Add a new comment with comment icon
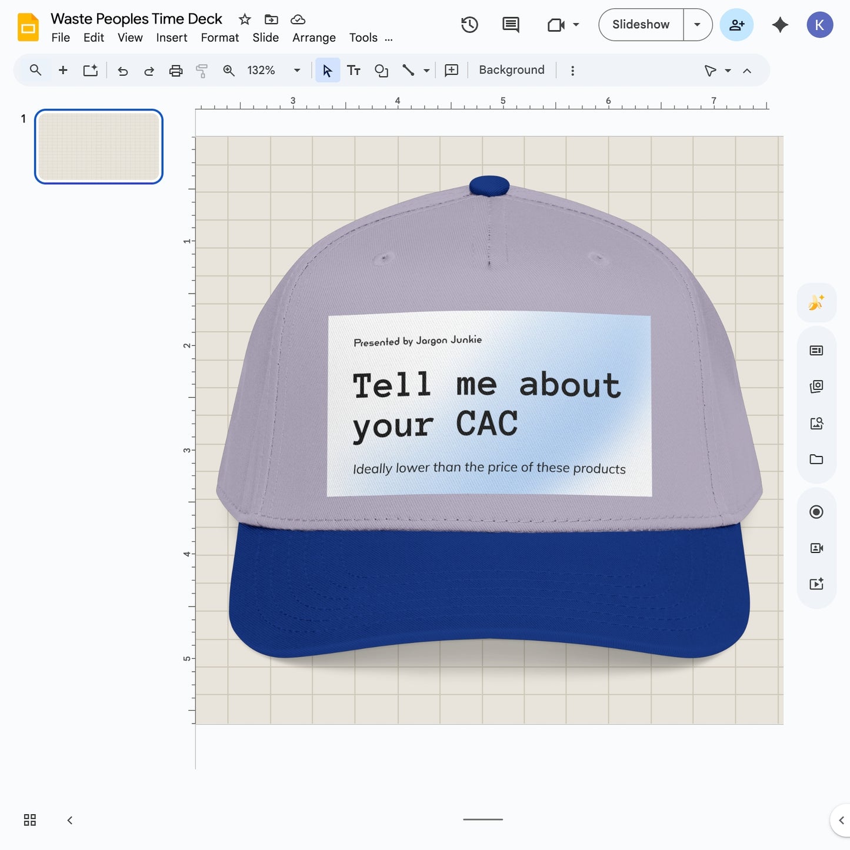Screen dimensions: 850x850 [x=451, y=70]
